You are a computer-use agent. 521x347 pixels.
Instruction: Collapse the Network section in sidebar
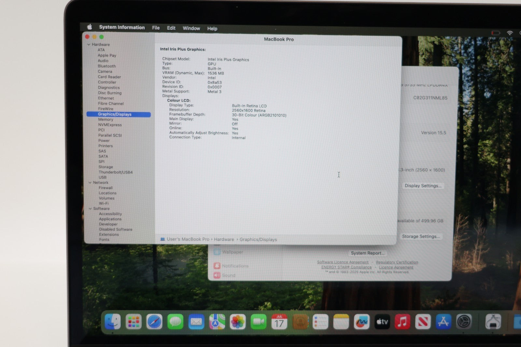tap(90, 183)
